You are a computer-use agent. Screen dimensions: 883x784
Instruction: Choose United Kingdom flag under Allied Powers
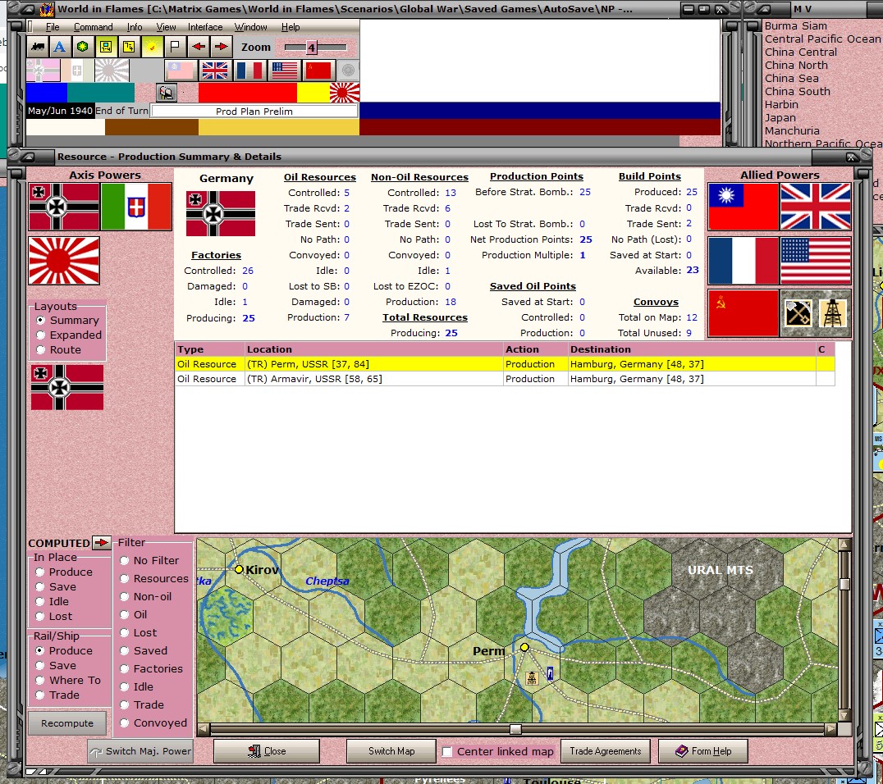[x=815, y=207]
